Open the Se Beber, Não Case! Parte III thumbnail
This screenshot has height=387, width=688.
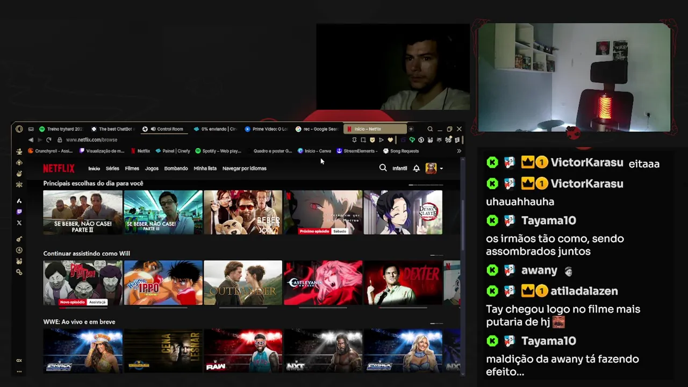tap(163, 212)
